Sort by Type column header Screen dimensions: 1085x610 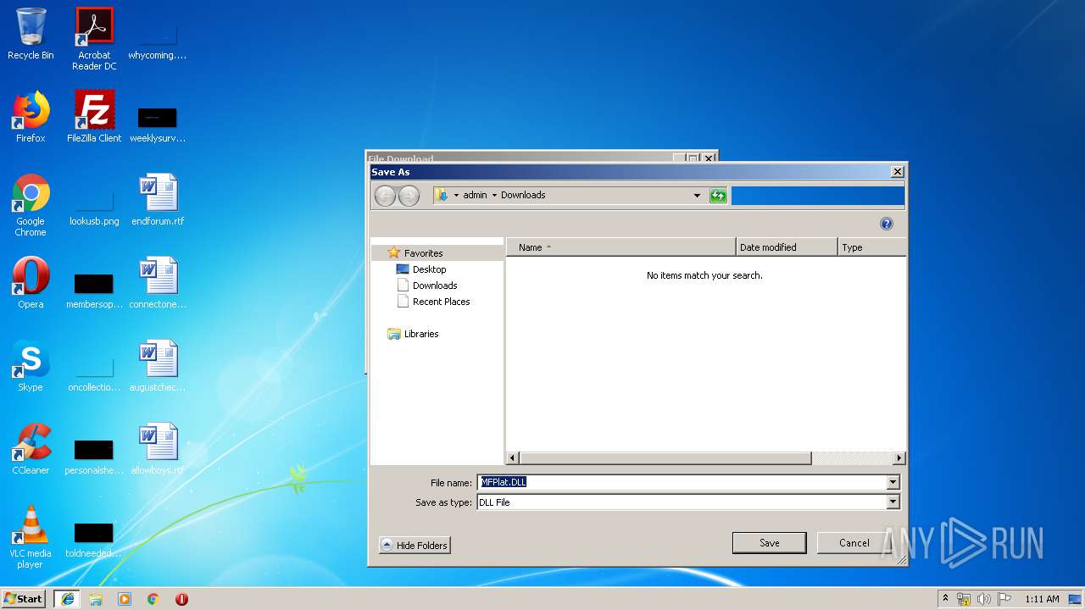click(871, 247)
